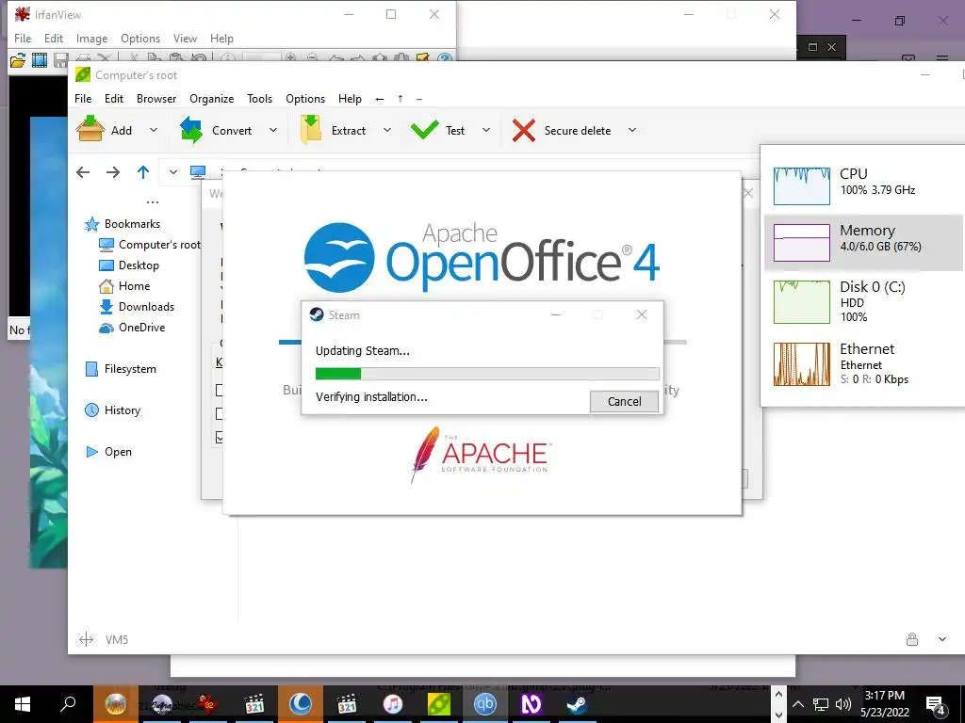Image resolution: width=965 pixels, height=723 pixels.
Task: Open iTunes from the taskbar
Action: click(393, 704)
